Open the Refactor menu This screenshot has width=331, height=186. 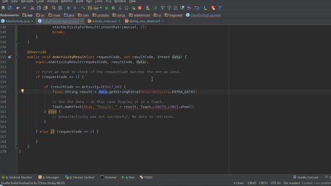pos(67,1)
